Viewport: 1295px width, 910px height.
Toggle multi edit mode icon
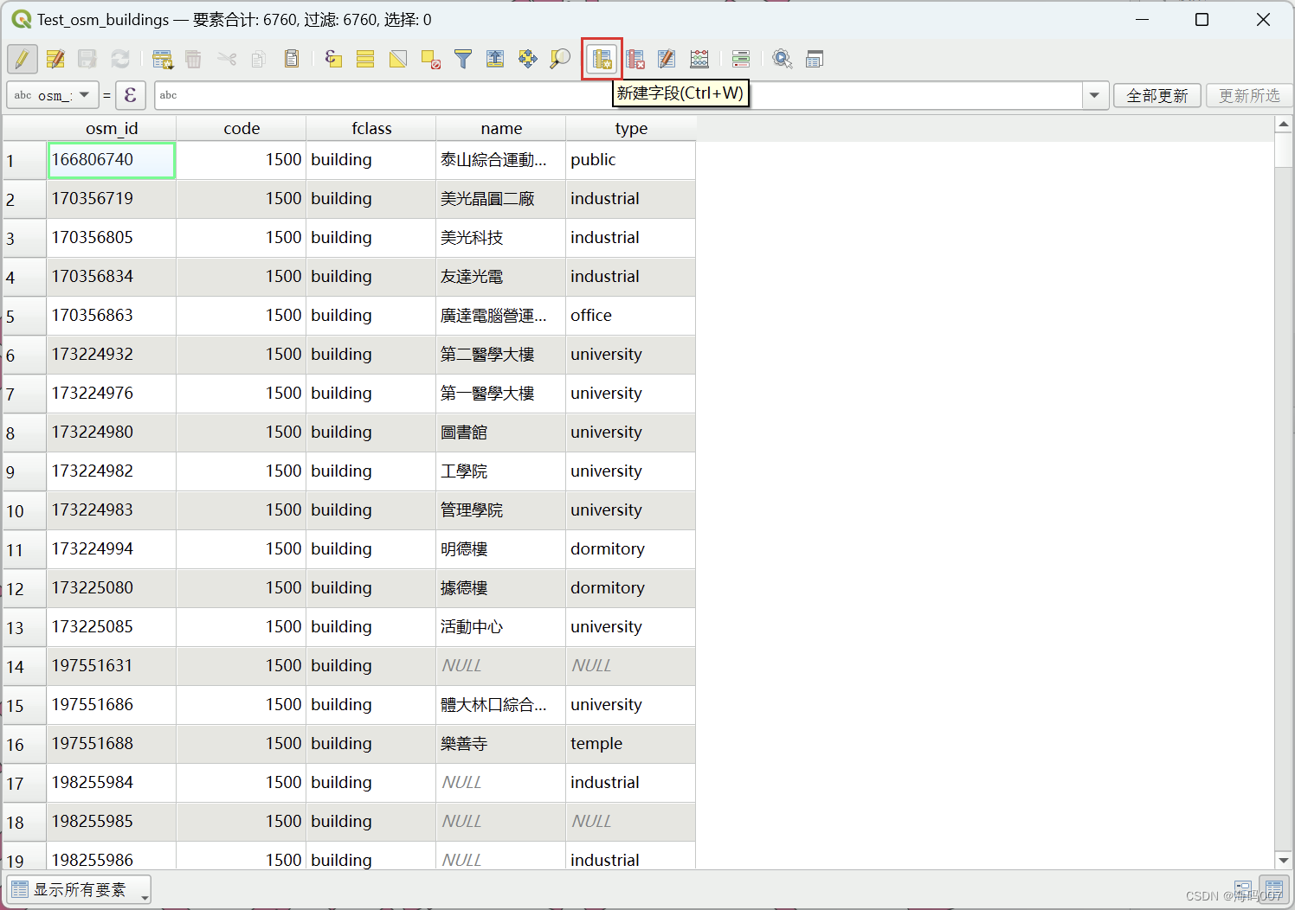tap(55, 59)
